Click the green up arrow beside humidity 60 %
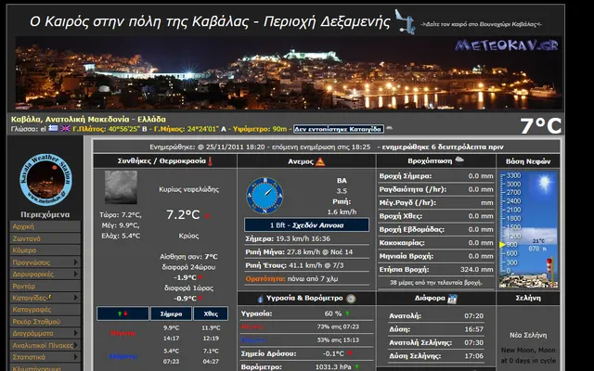The image size is (594, 371). click(x=347, y=313)
